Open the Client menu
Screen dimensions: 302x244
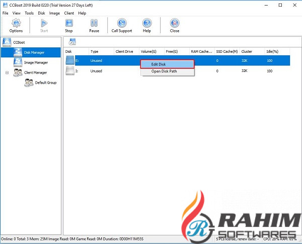[69, 13]
